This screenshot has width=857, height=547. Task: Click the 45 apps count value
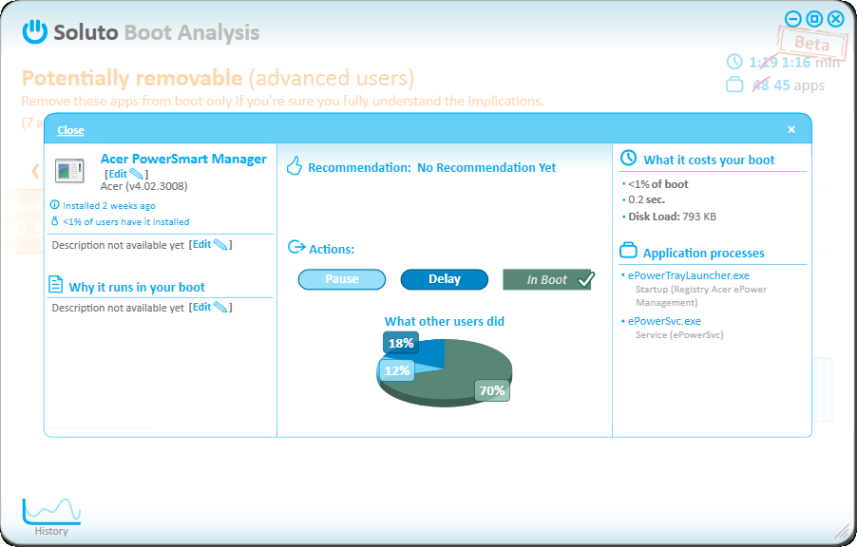coord(799,85)
